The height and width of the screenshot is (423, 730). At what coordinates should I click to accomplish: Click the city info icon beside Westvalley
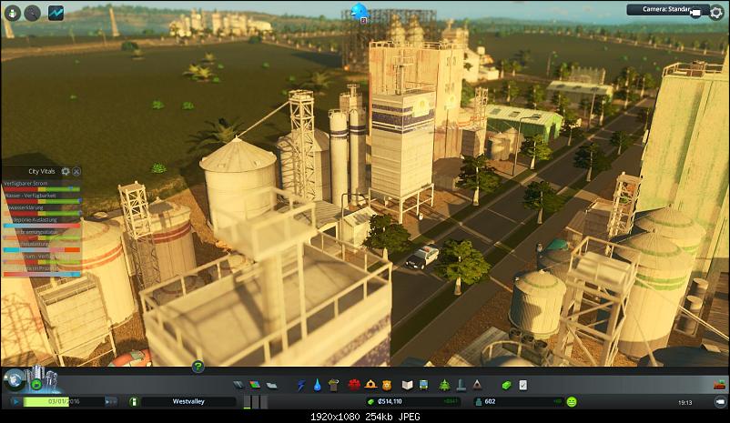coord(134,401)
